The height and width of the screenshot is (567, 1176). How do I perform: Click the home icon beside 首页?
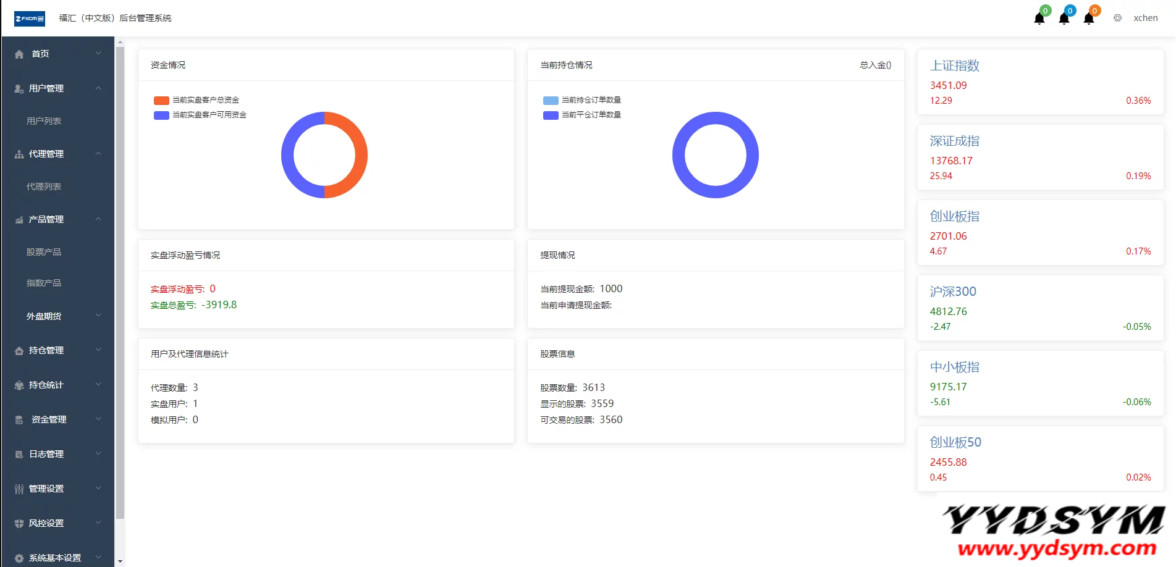(x=19, y=54)
